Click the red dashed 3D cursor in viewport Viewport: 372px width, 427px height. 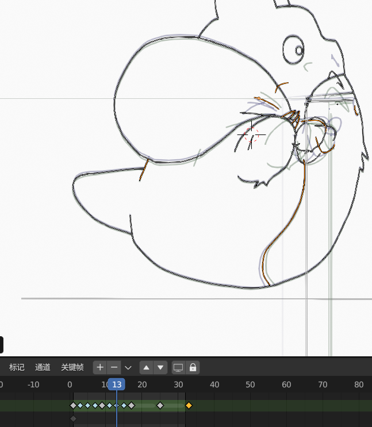coord(251,134)
